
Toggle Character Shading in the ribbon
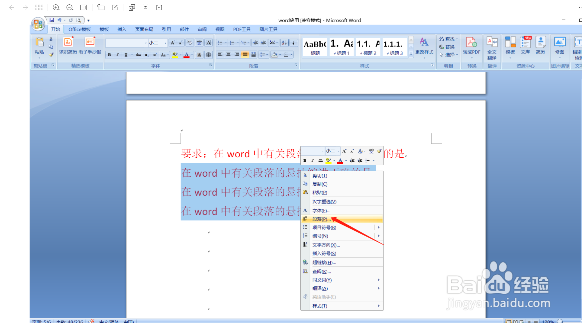tap(199, 55)
